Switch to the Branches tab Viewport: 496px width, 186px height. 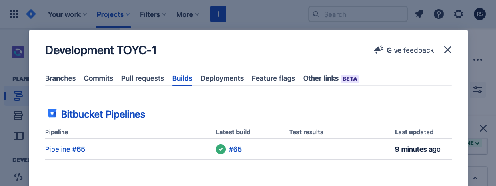[x=60, y=79]
